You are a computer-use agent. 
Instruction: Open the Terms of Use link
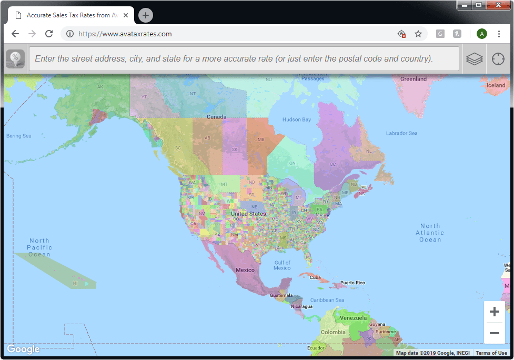491,353
